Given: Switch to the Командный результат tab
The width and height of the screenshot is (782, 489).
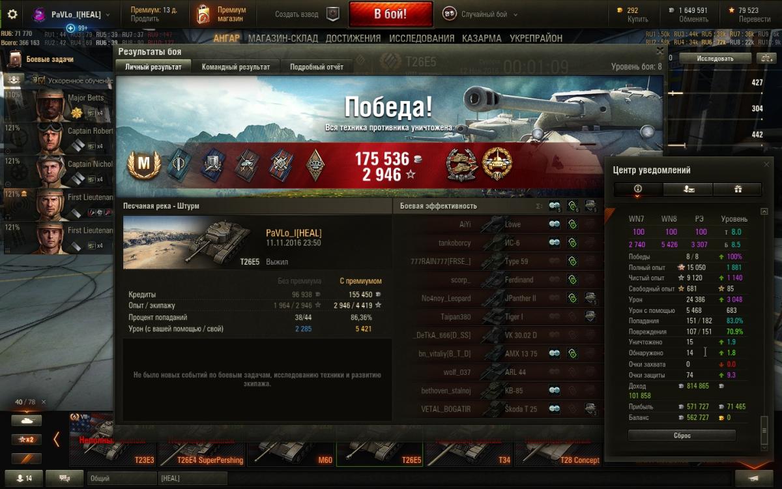Looking at the screenshot, I should coord(236,67).
